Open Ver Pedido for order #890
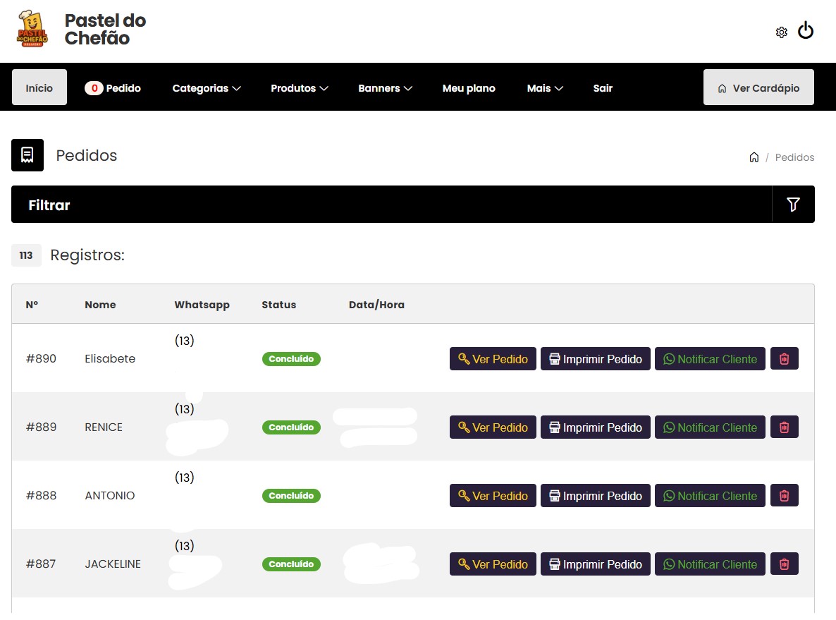The height and width of the screenshot is (620, 836). 492,358
